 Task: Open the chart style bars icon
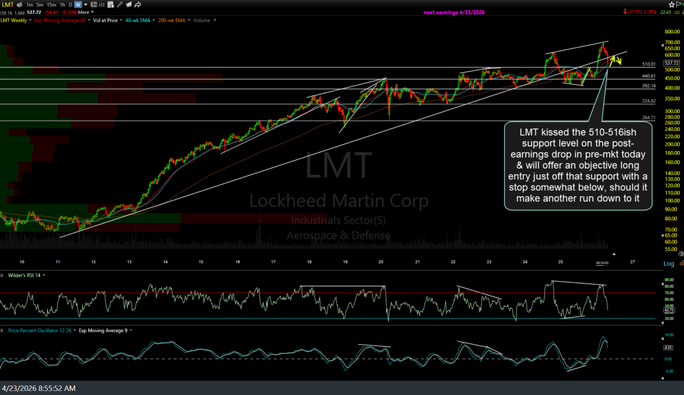coord(101,5)
